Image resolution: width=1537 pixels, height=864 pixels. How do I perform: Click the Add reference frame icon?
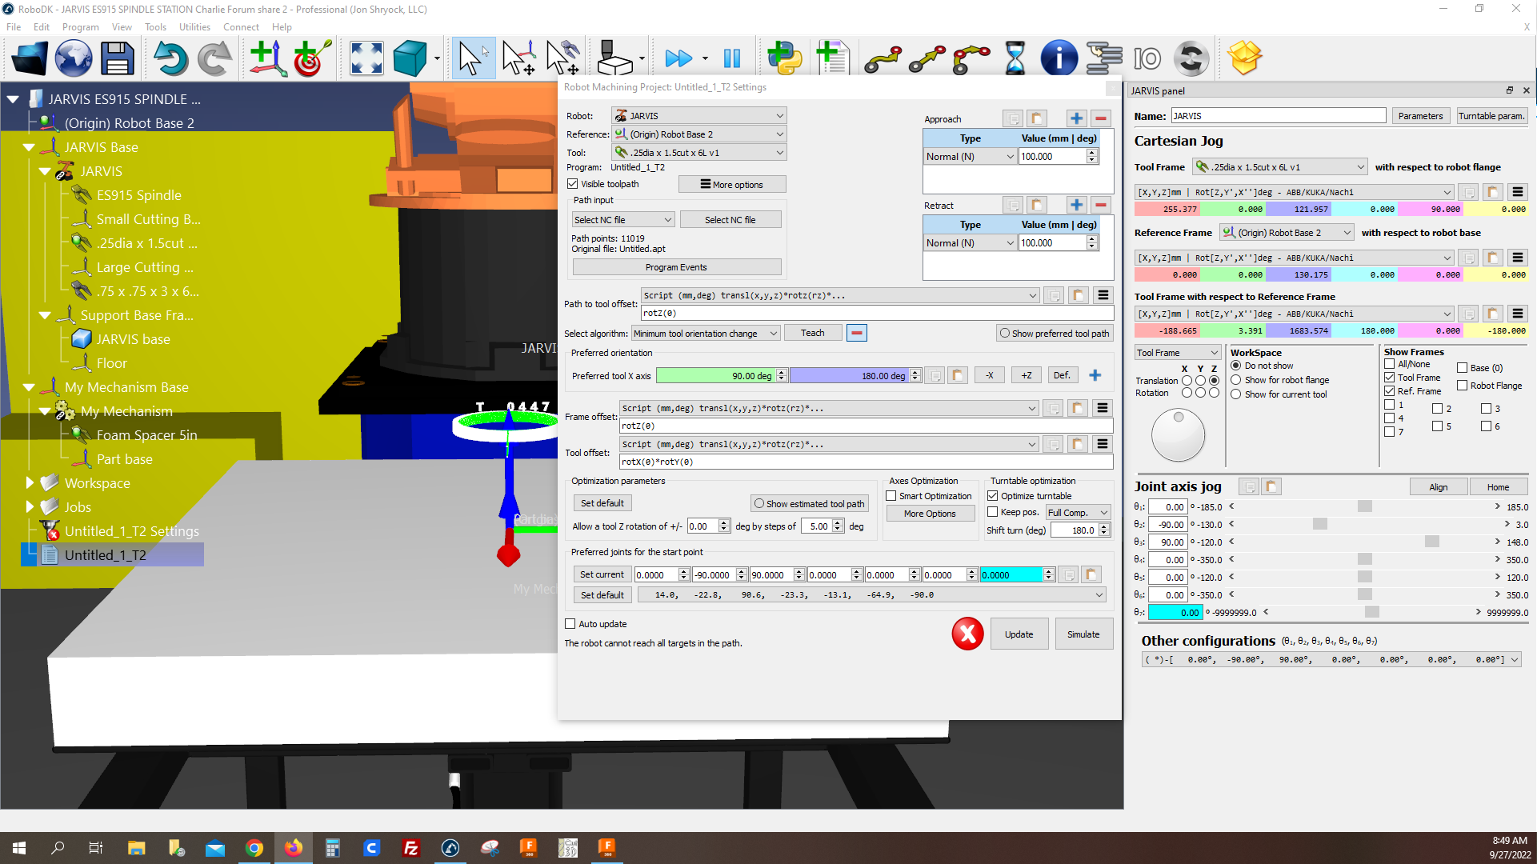[x=267, y=58]
